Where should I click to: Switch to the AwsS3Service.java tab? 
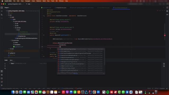tap(104, 8)
